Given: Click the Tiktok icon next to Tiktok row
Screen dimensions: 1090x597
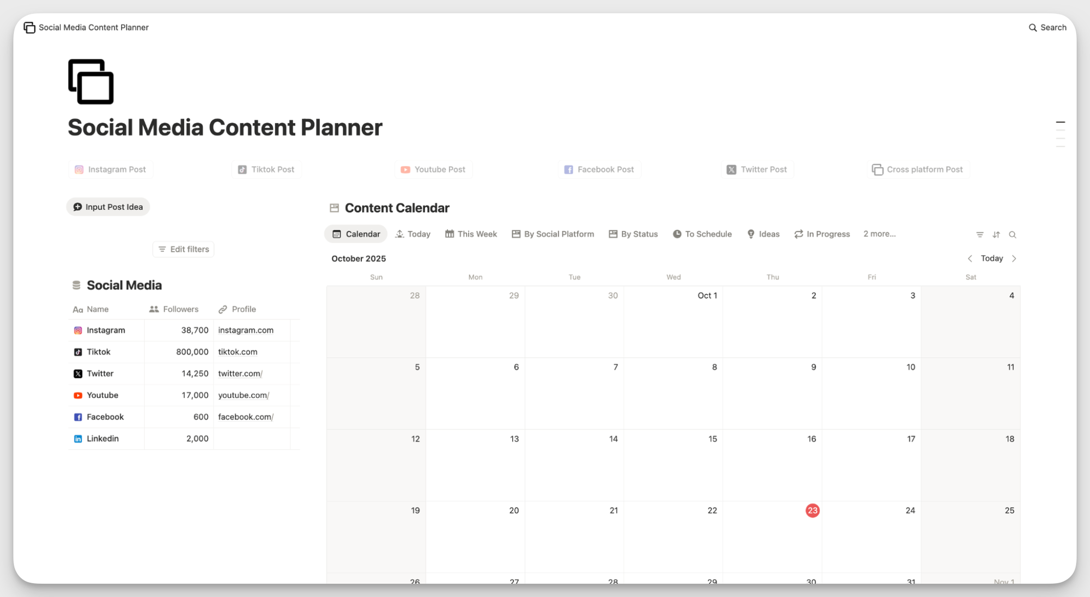Looking at the screenshot, I should click(77, 352).
